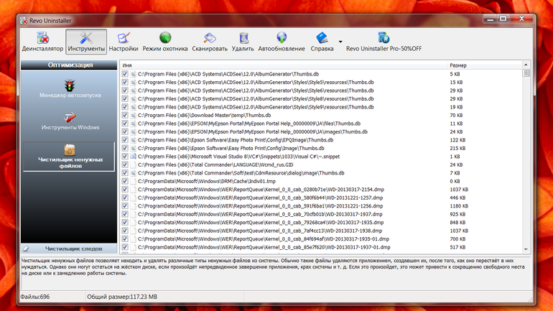Expand the Чистильщик следов panel
Image resolution: width=553 pixels, height=311 pixels.
[x=69, y=249]
